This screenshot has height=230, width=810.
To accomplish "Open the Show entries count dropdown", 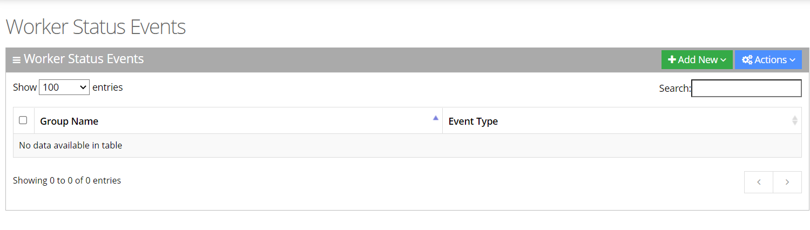I will pyautogui.click(x=64, y=87).
